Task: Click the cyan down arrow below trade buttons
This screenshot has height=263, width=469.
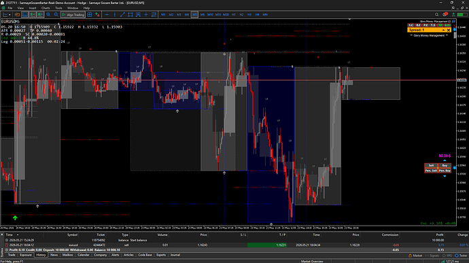Action: click(445, 176)
